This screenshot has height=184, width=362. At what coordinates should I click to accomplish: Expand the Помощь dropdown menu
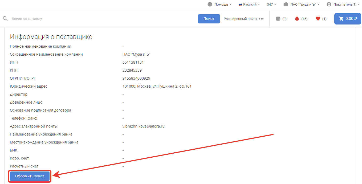223,5
